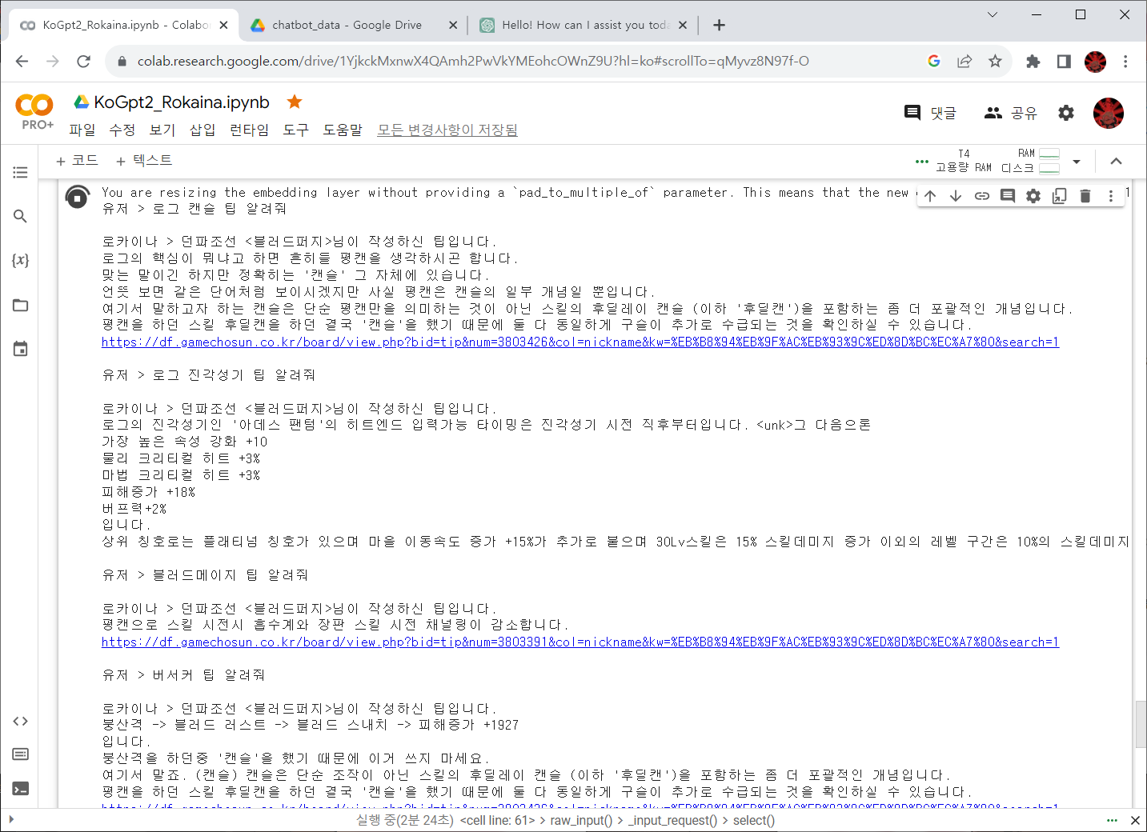The height and width of the screenshot is (832, 1147).
Task: Open the 보기 menu
Action: pos(162,130)
